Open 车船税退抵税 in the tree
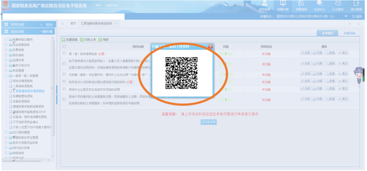 (21, 101)
